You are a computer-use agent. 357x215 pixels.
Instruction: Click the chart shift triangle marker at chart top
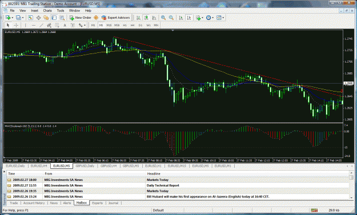tap(173, 30)
